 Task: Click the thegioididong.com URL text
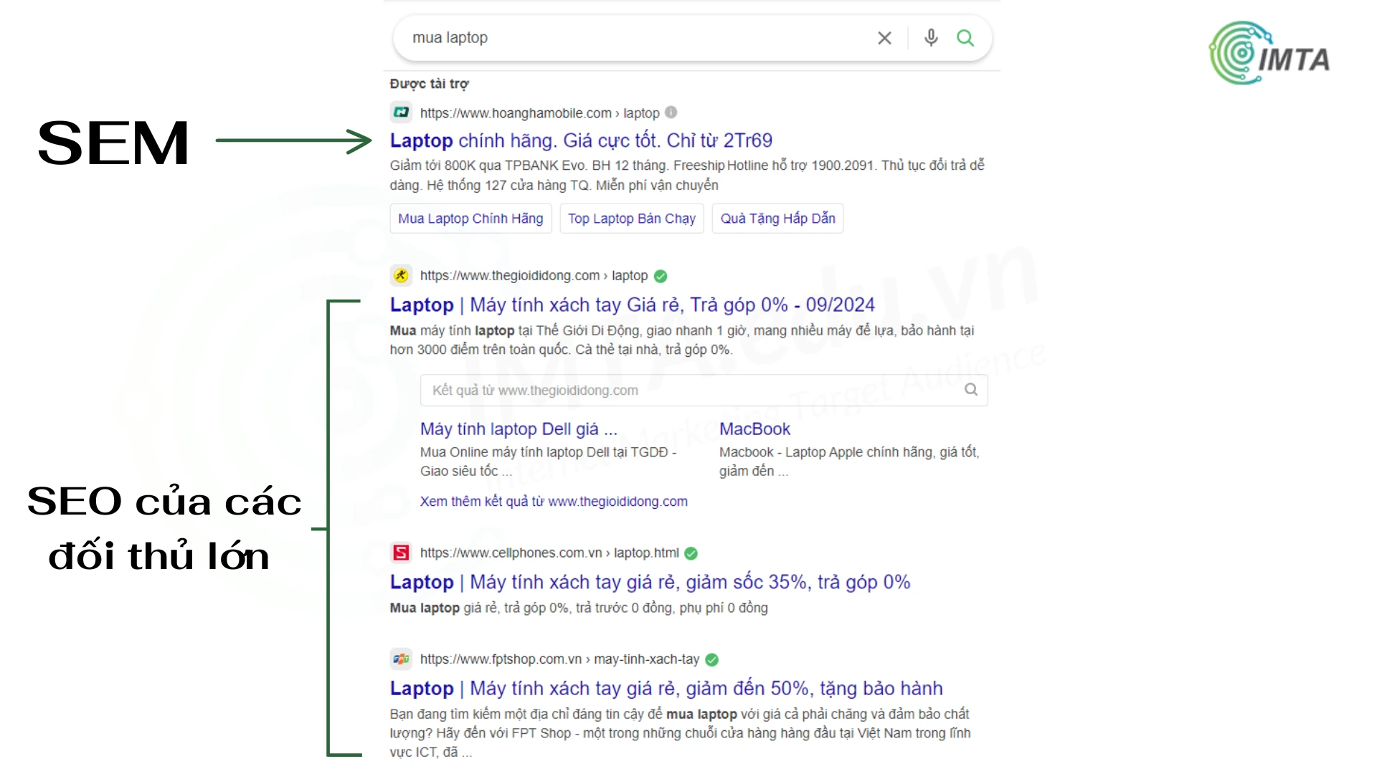click(x=534, y=276)
